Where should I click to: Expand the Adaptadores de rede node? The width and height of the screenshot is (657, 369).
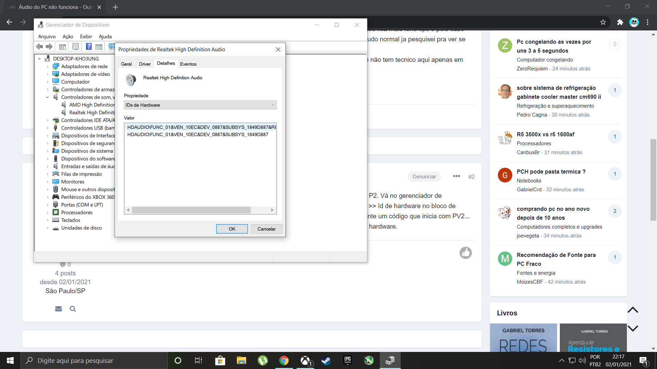pos(48,67)
